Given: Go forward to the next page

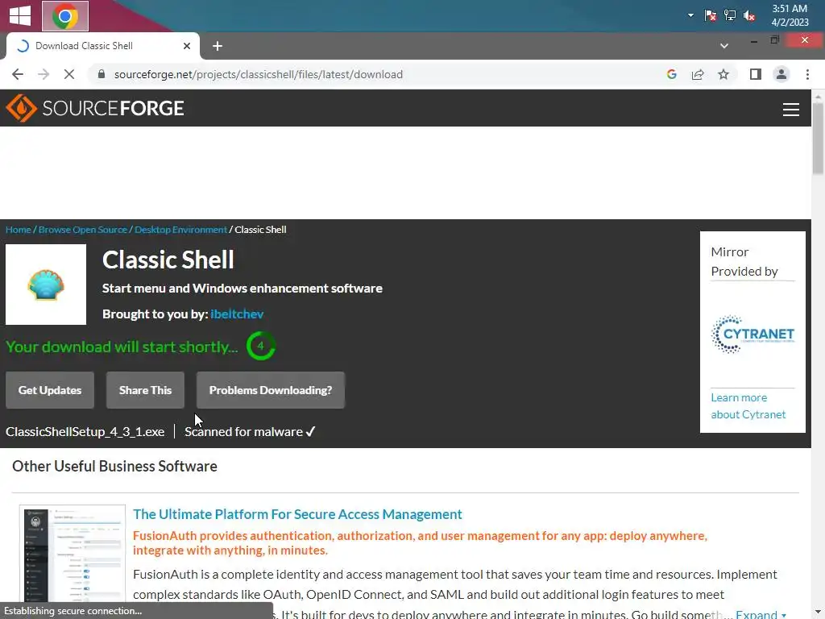Looking at the screenshot, I should point(44,74).
